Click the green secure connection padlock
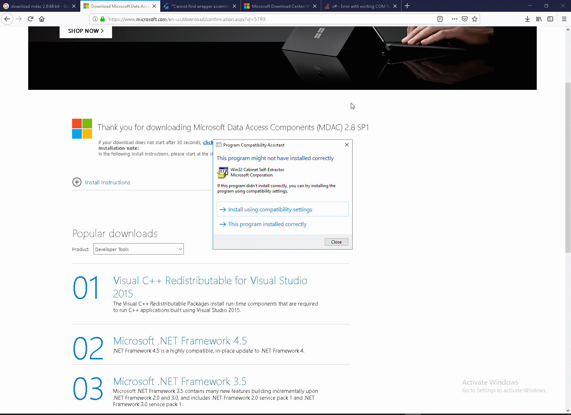Image resolution: width=571 pixels, height=415 pixels. (x=102, y=19)
